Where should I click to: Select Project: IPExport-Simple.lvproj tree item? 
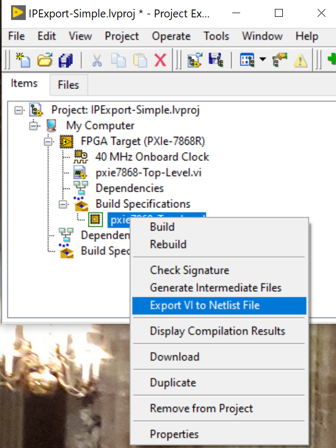point(125,110)
